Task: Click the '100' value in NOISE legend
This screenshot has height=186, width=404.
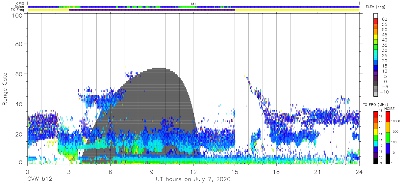Action: pos(394,142)
